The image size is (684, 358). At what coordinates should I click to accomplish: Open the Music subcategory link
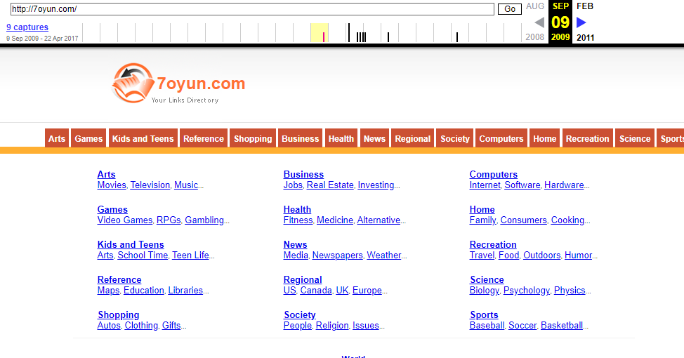(x=186, y=185)
